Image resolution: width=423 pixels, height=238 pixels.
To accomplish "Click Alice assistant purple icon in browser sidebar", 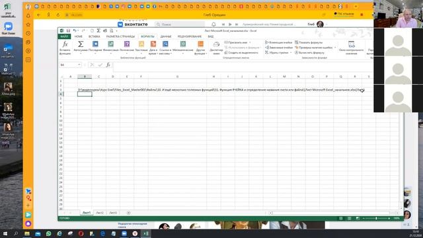I will (28, 223).
